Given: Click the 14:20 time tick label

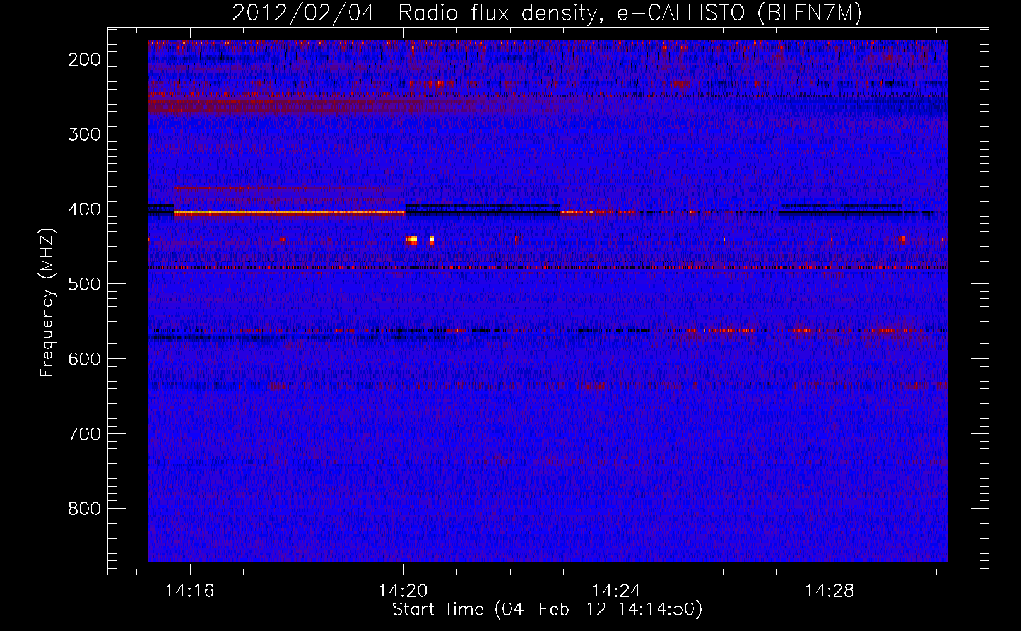Looking at the screenshot, I should (403, 591).
